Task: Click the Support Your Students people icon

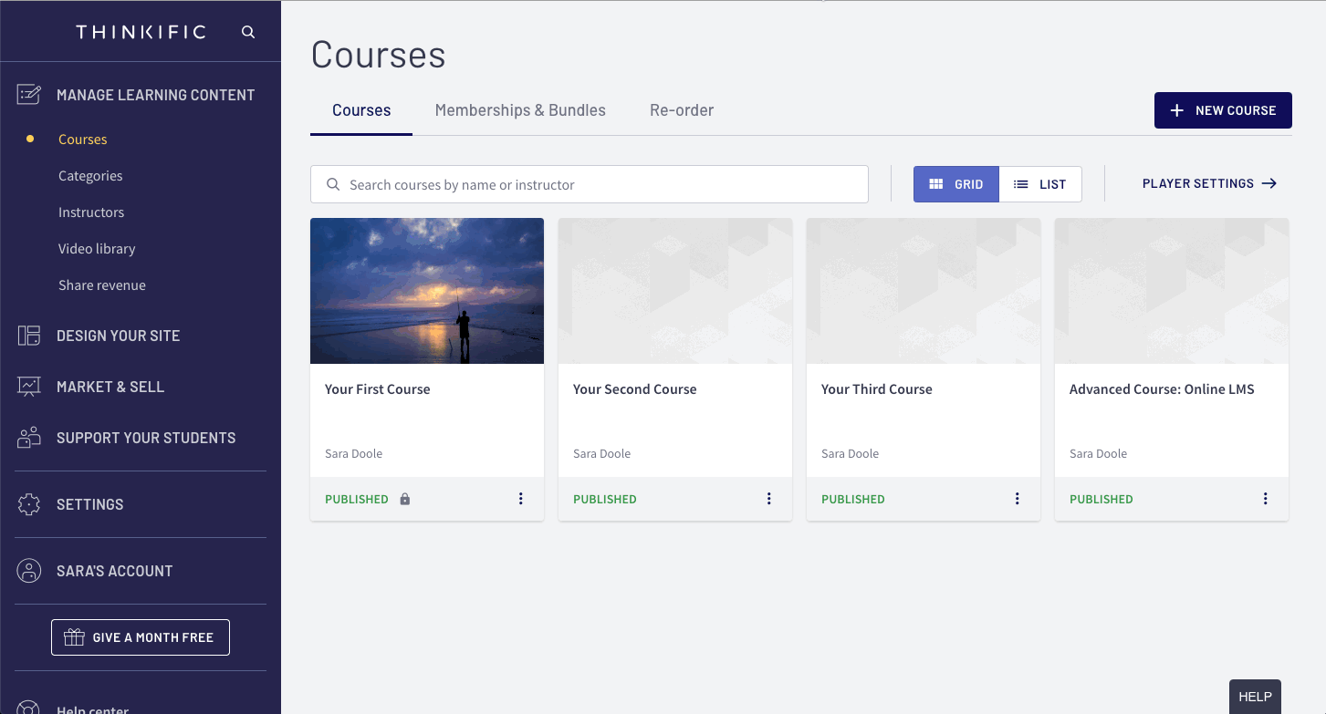Action: tap(29, 438)
